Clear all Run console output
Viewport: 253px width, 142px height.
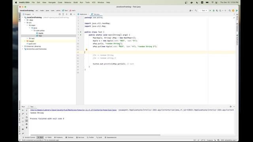coord(26,127)
